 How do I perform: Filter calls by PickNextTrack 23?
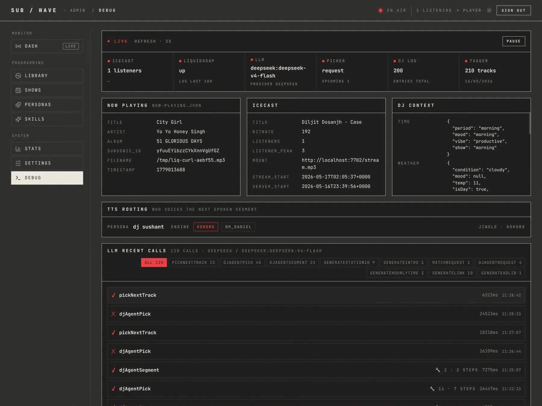[193, 262]
